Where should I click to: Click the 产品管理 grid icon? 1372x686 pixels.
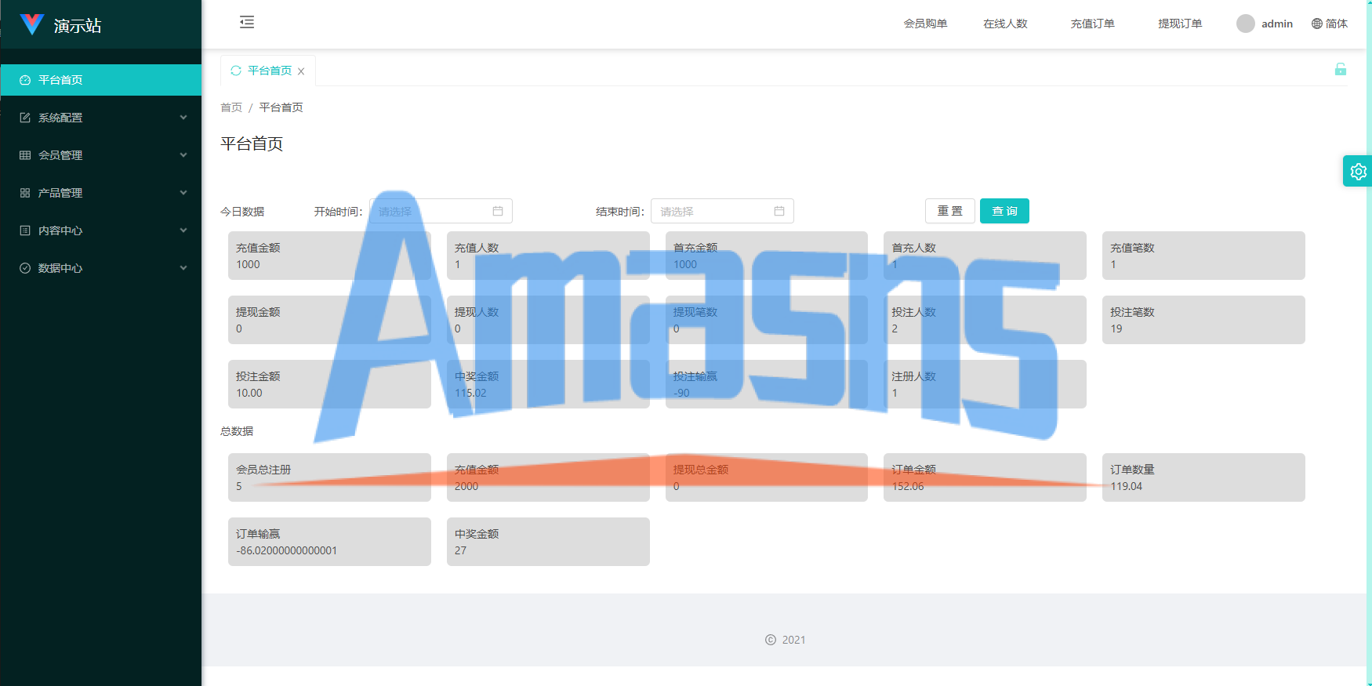25,193
